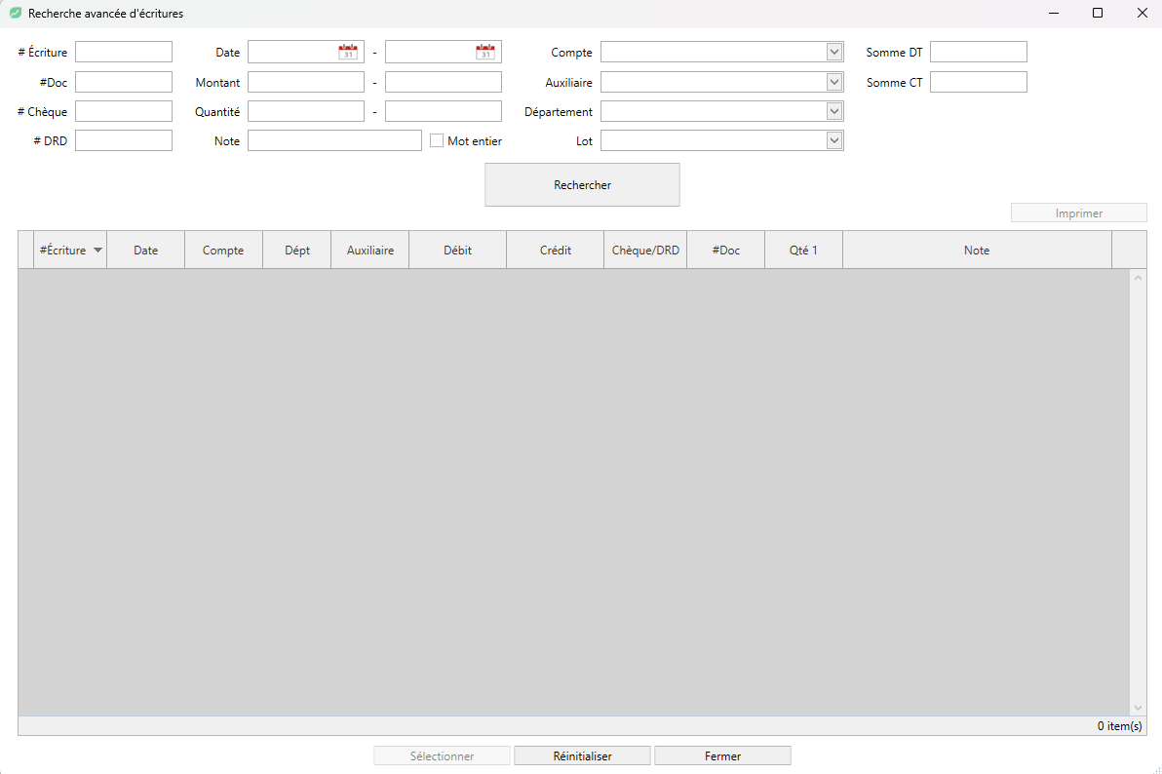Click the results scrollbar down arrow
The image size is (1162, 774).
(x=1139, y=708)
